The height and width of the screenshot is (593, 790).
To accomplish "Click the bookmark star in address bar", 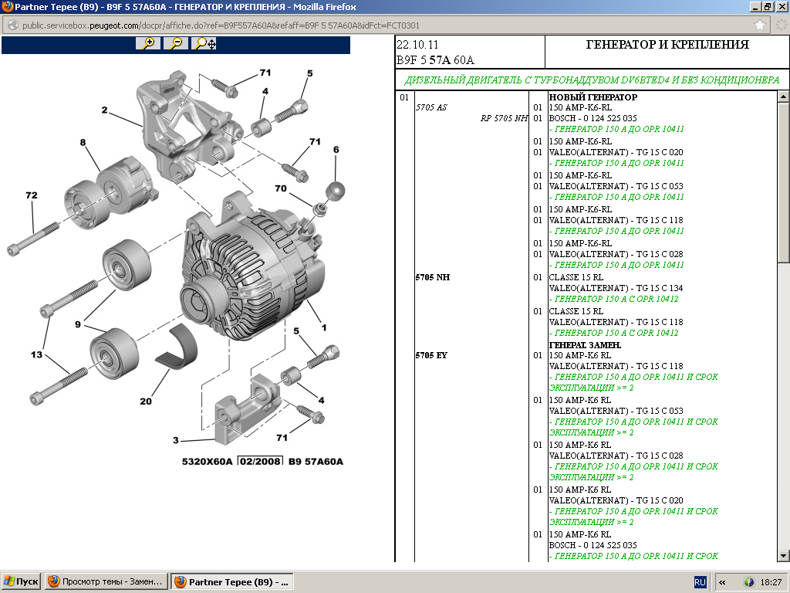I will tap(761, 25).
